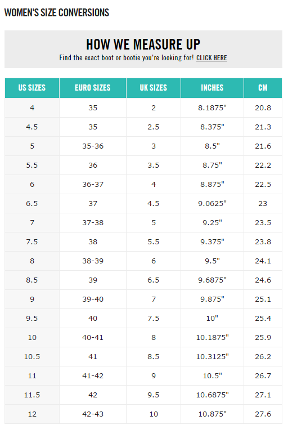
Task: Open the CLICK HERE link
Action: click(211, 58)
